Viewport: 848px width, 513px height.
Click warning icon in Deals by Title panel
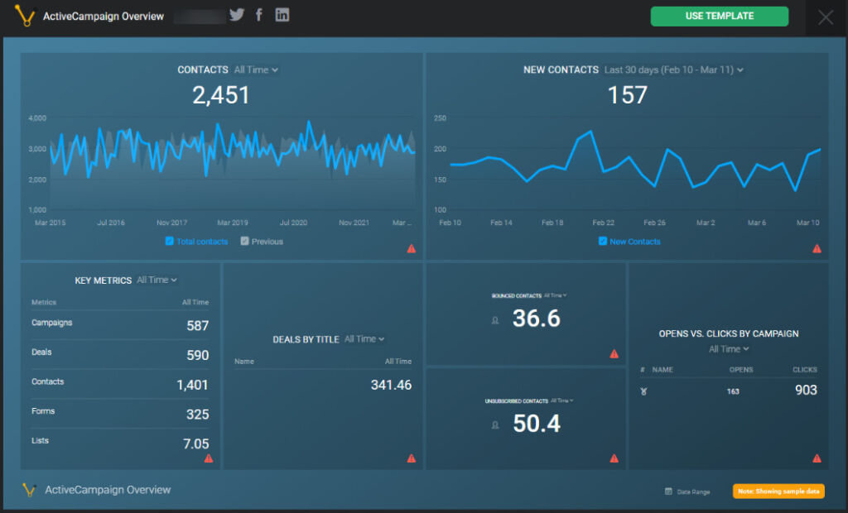pyautogui.click(x=412, y=458)
